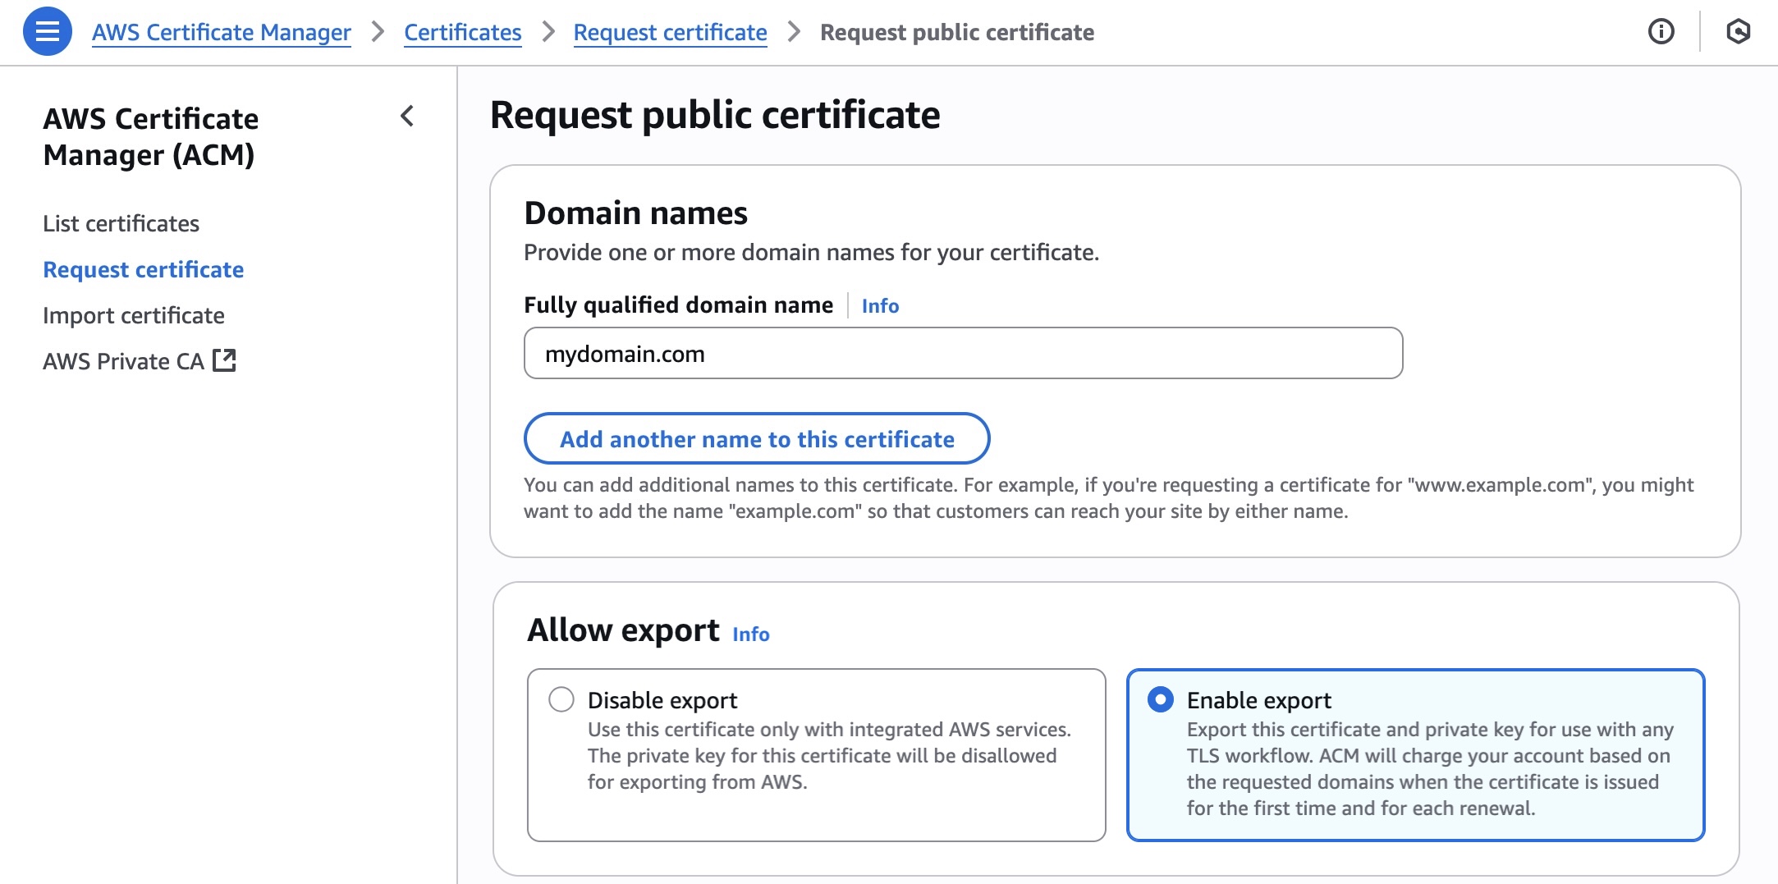
Task: Click the 'Request public certificate' breadcrumb text
Action: [x=957, y=32]
